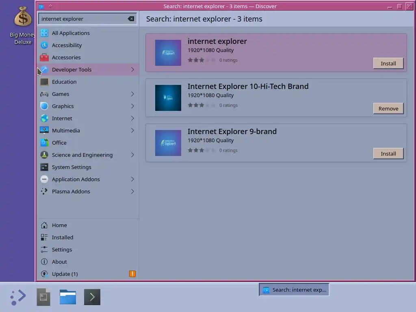Image resolution: width=416 pixels, height=312 pixels.
Task: Click the Home house icon
Action: [44, 225]
